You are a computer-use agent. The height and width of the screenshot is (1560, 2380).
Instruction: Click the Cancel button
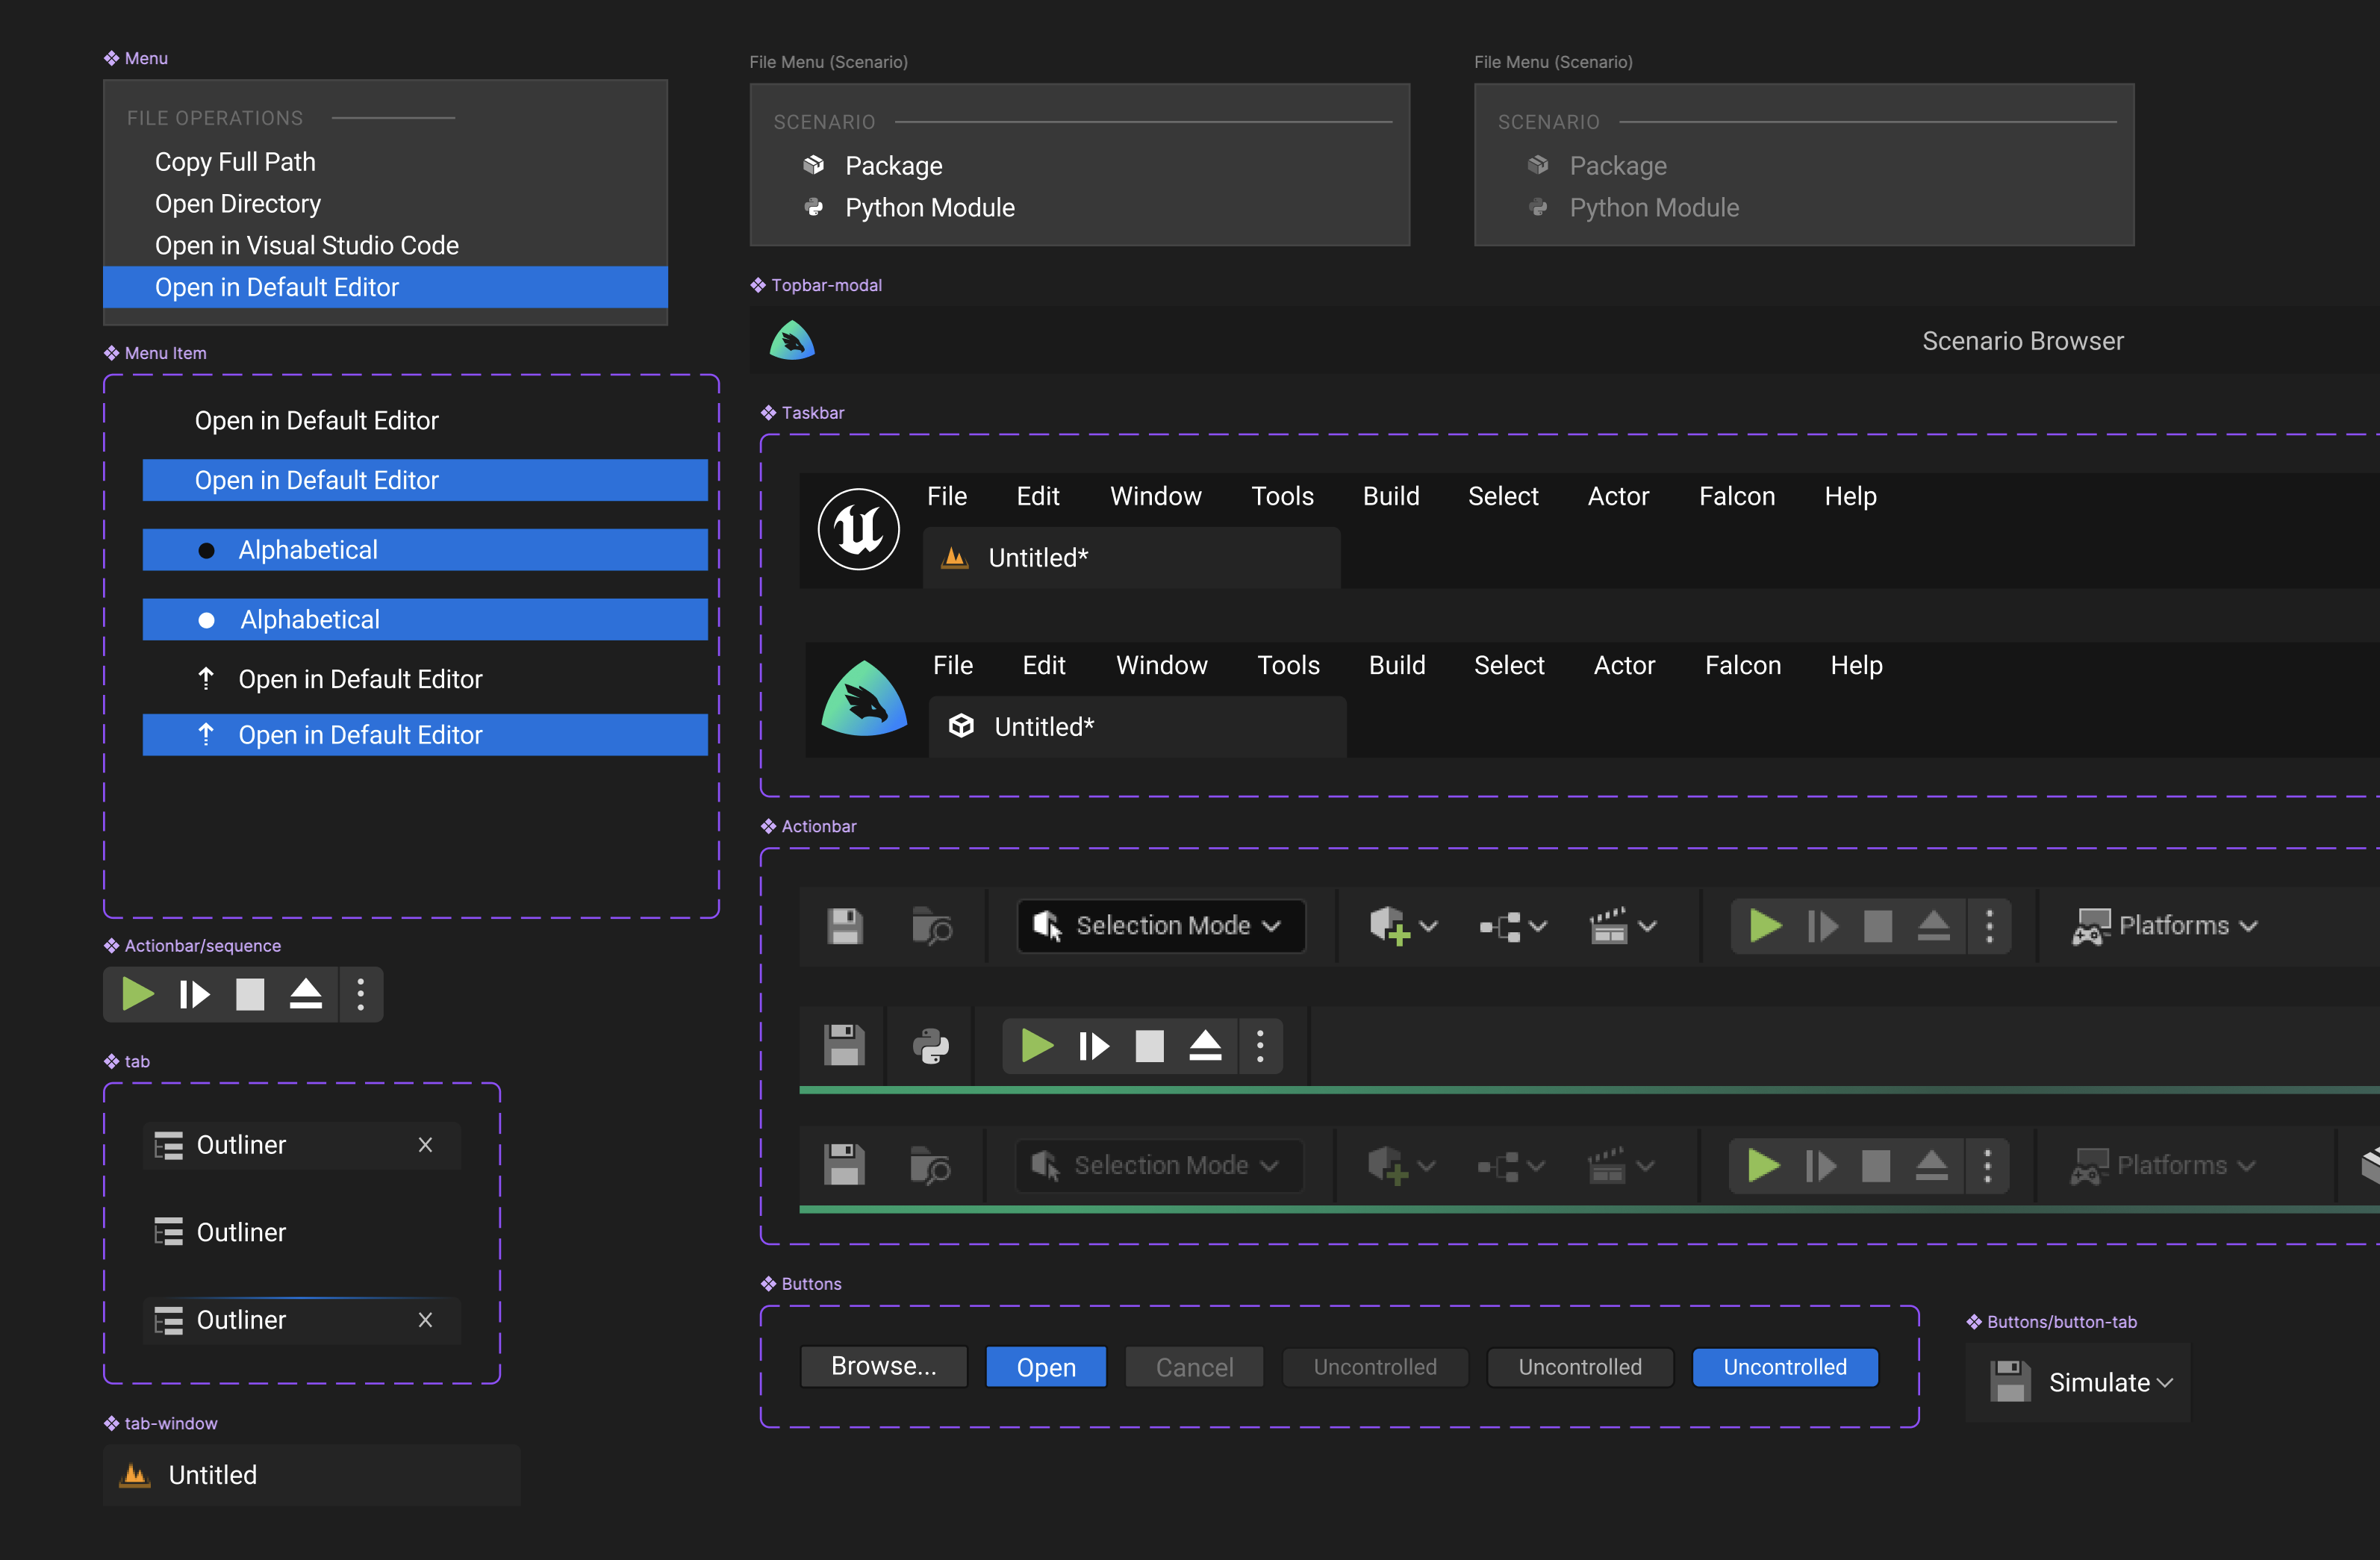(x=1193, y=1366)
